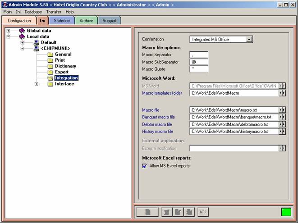This screenshot has height=223, width=298.
Task: Expand the Global data tree node
Action: coord(9,31)
